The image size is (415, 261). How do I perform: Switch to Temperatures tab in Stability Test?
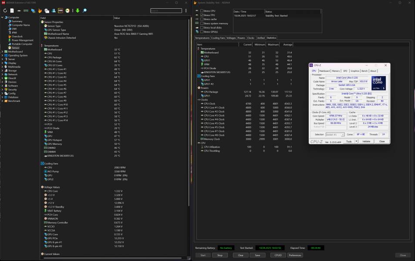point(202,38)
